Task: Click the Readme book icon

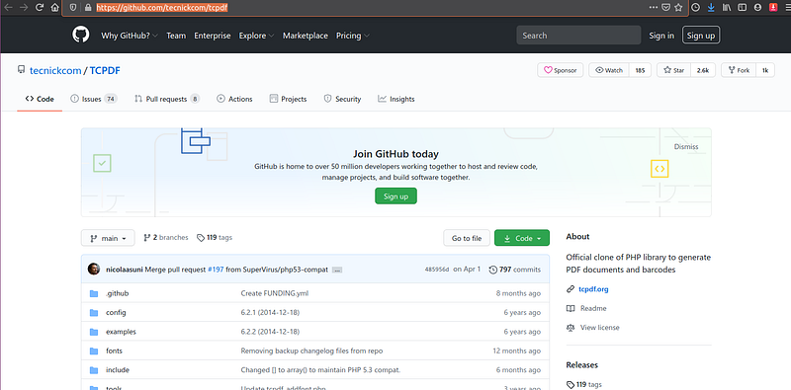Action: (x=571, y=308)
